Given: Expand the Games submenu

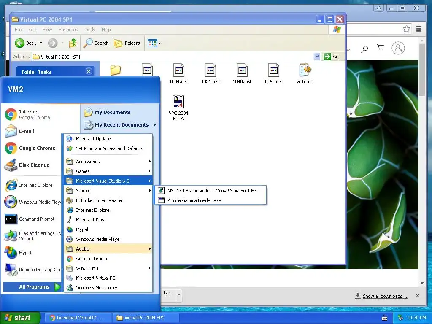Looking at the screenshot, I should click(108, 171).
